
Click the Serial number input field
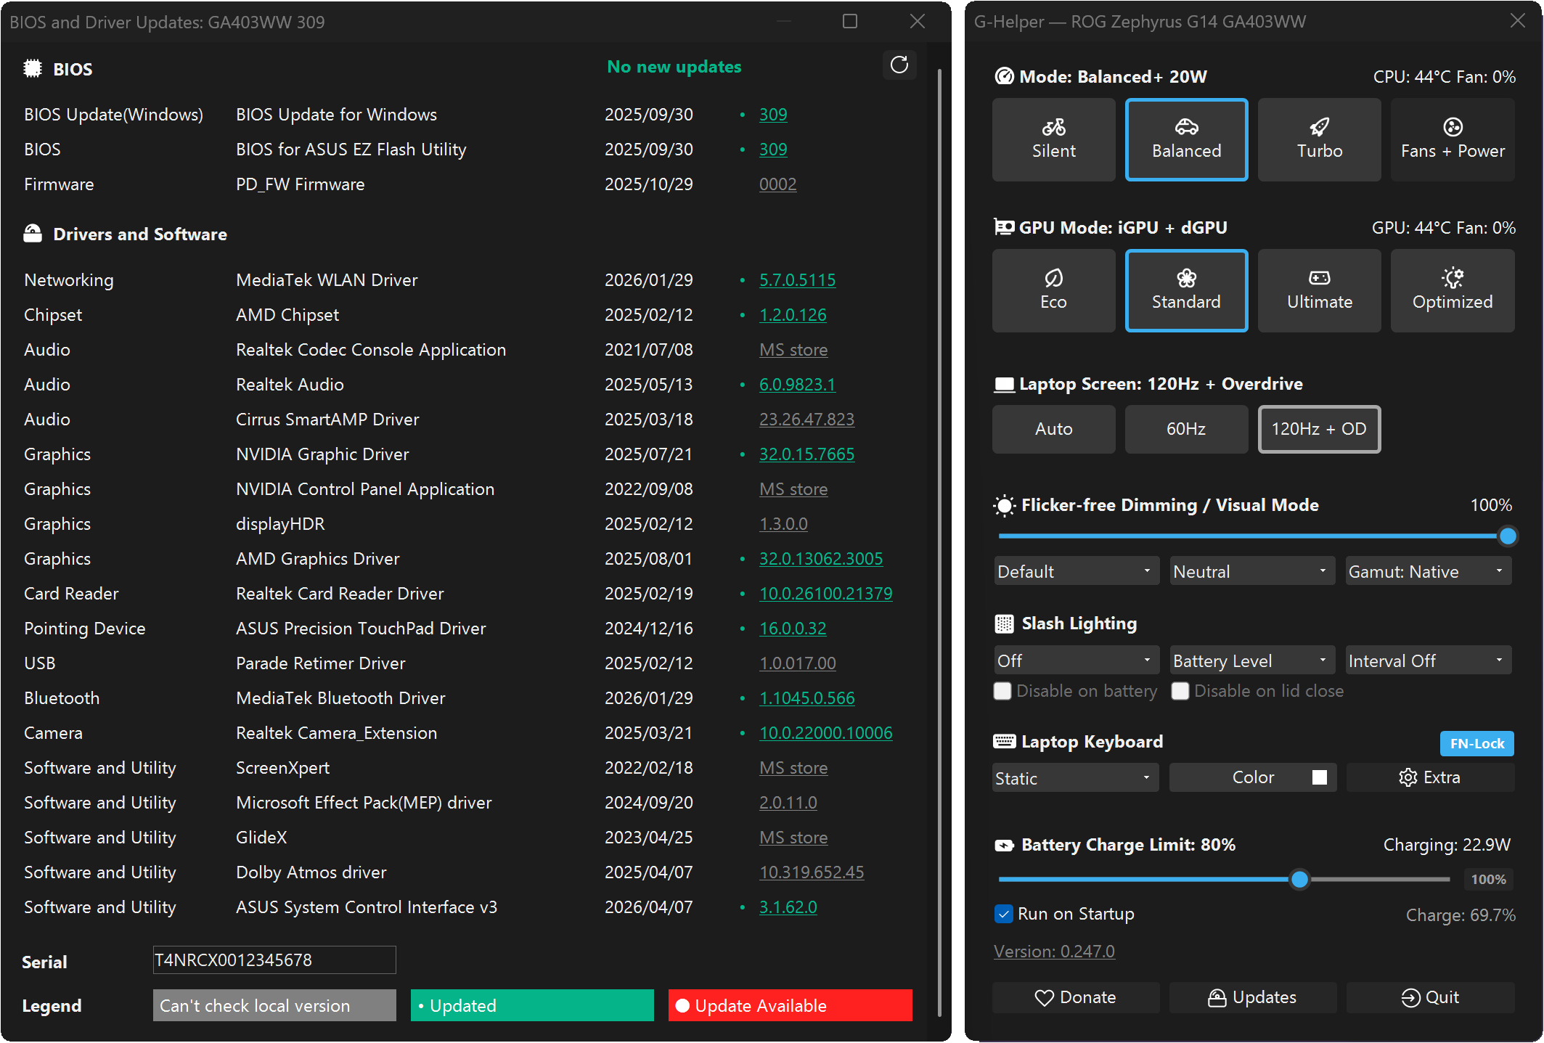point(274,960)
